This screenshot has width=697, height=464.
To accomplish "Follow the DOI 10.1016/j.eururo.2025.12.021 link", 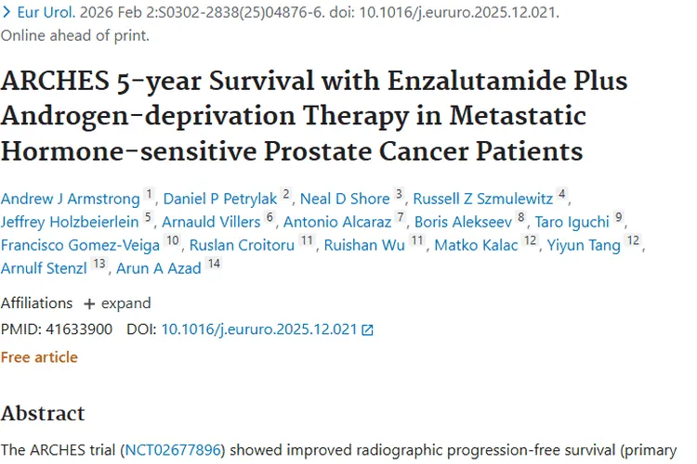I will point(259,329).
